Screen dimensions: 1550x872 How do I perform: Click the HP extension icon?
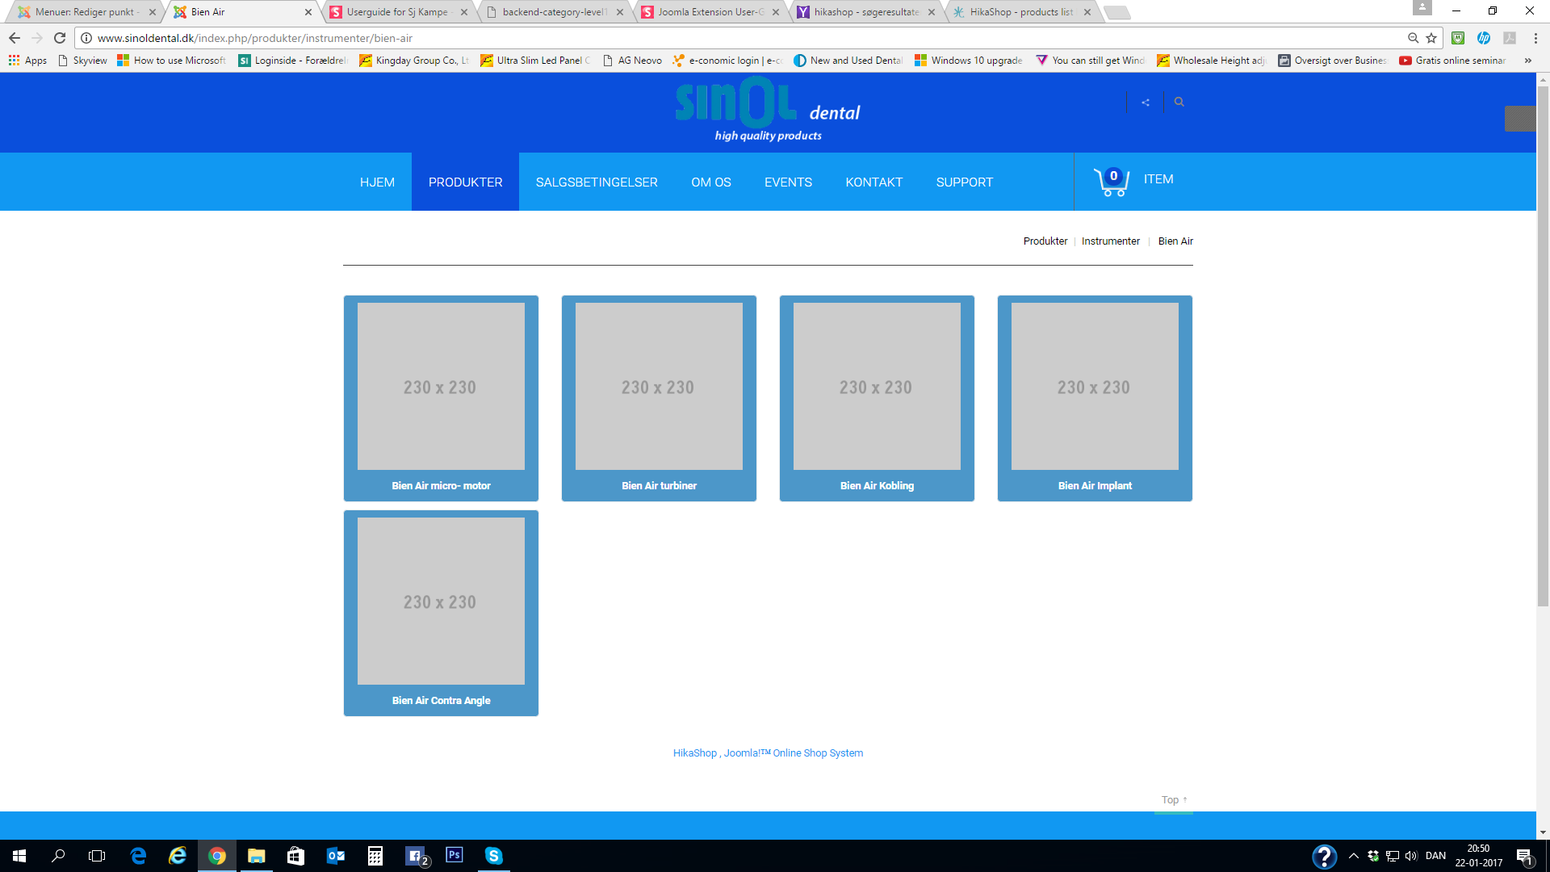(1483, 38)
